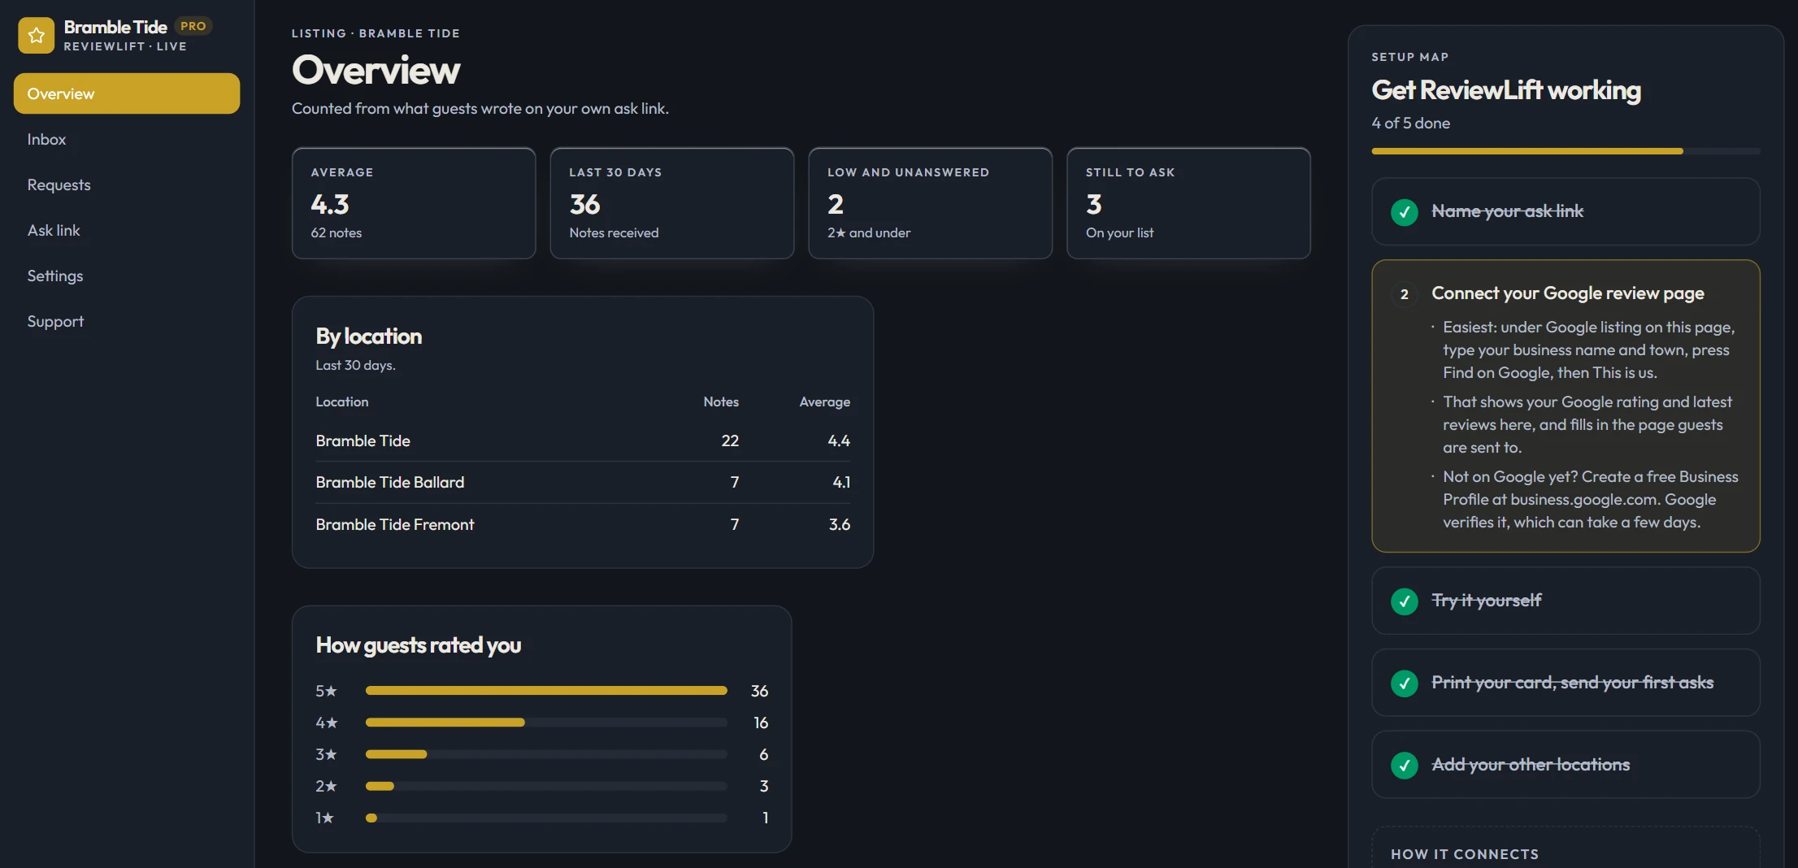Click the How guests rated you heading
Screen dimensions: 1798x868
[x=419, y=645]
